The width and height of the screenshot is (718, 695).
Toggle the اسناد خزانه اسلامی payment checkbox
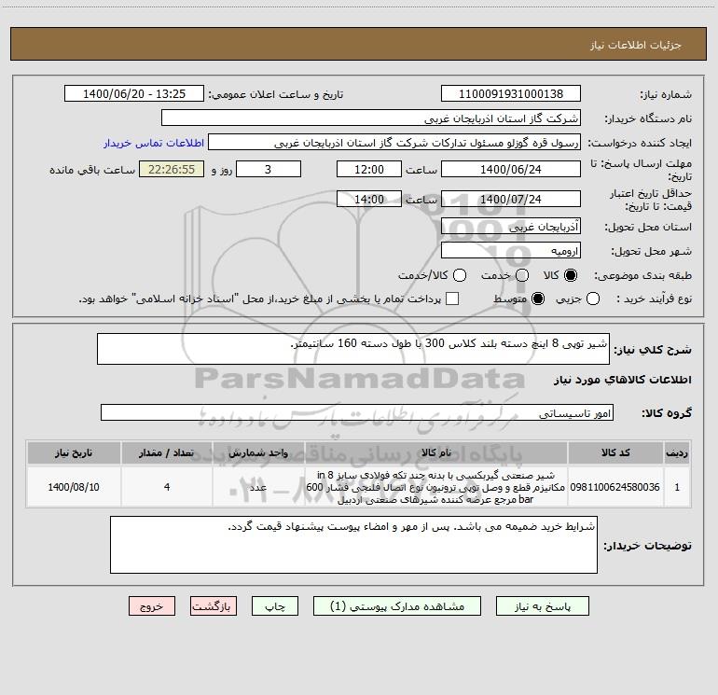click(452, 299)
